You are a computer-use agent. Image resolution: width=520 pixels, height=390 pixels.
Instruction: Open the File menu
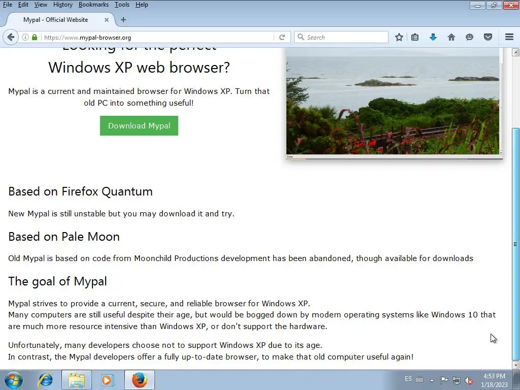(x=8, y=5)
